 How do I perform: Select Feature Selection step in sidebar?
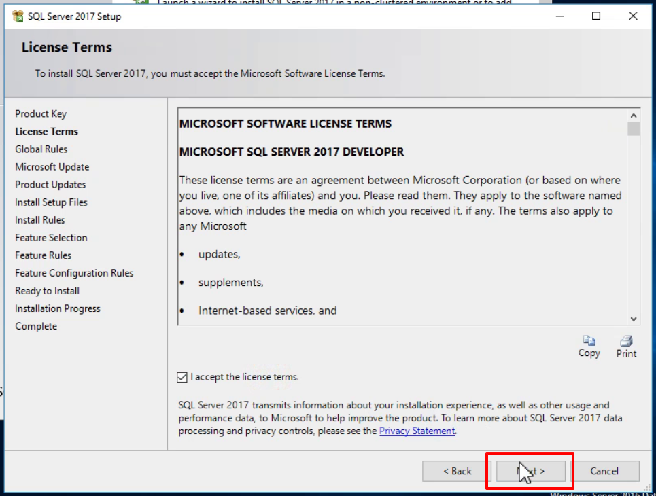coord(51,238)
